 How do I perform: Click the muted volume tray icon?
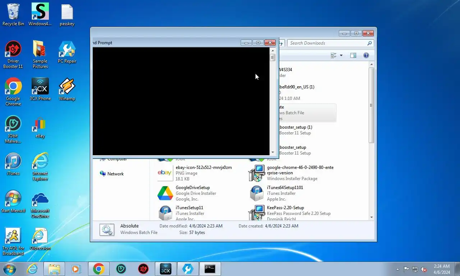coord(424,269)
